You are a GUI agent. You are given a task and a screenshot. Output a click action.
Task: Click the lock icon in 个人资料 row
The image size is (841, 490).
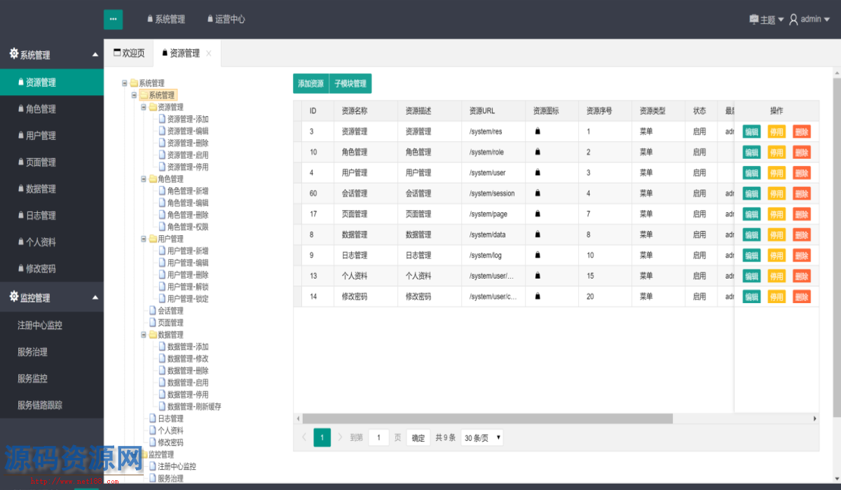click(538, 276)
